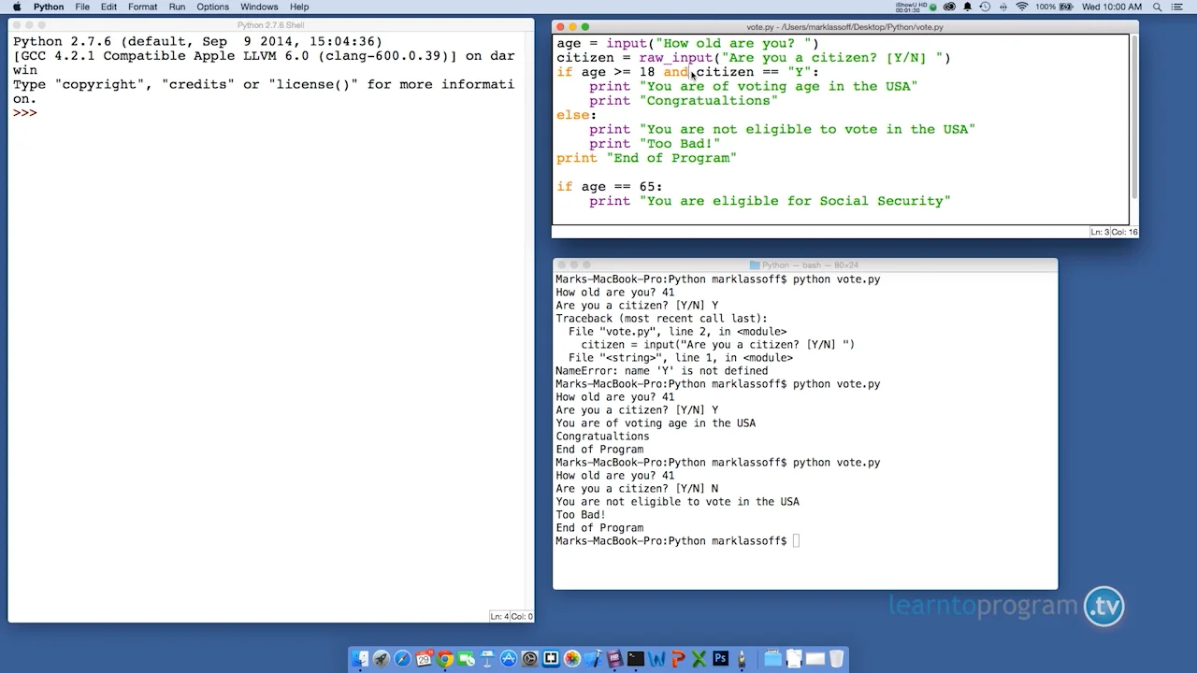This screenshot has height=673, width=1197.
Task: Open the Trash in the Dock
Action: tap(837, 659)
